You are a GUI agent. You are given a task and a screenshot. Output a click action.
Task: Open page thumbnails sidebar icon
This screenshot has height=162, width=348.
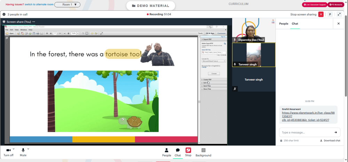(7, 38)
